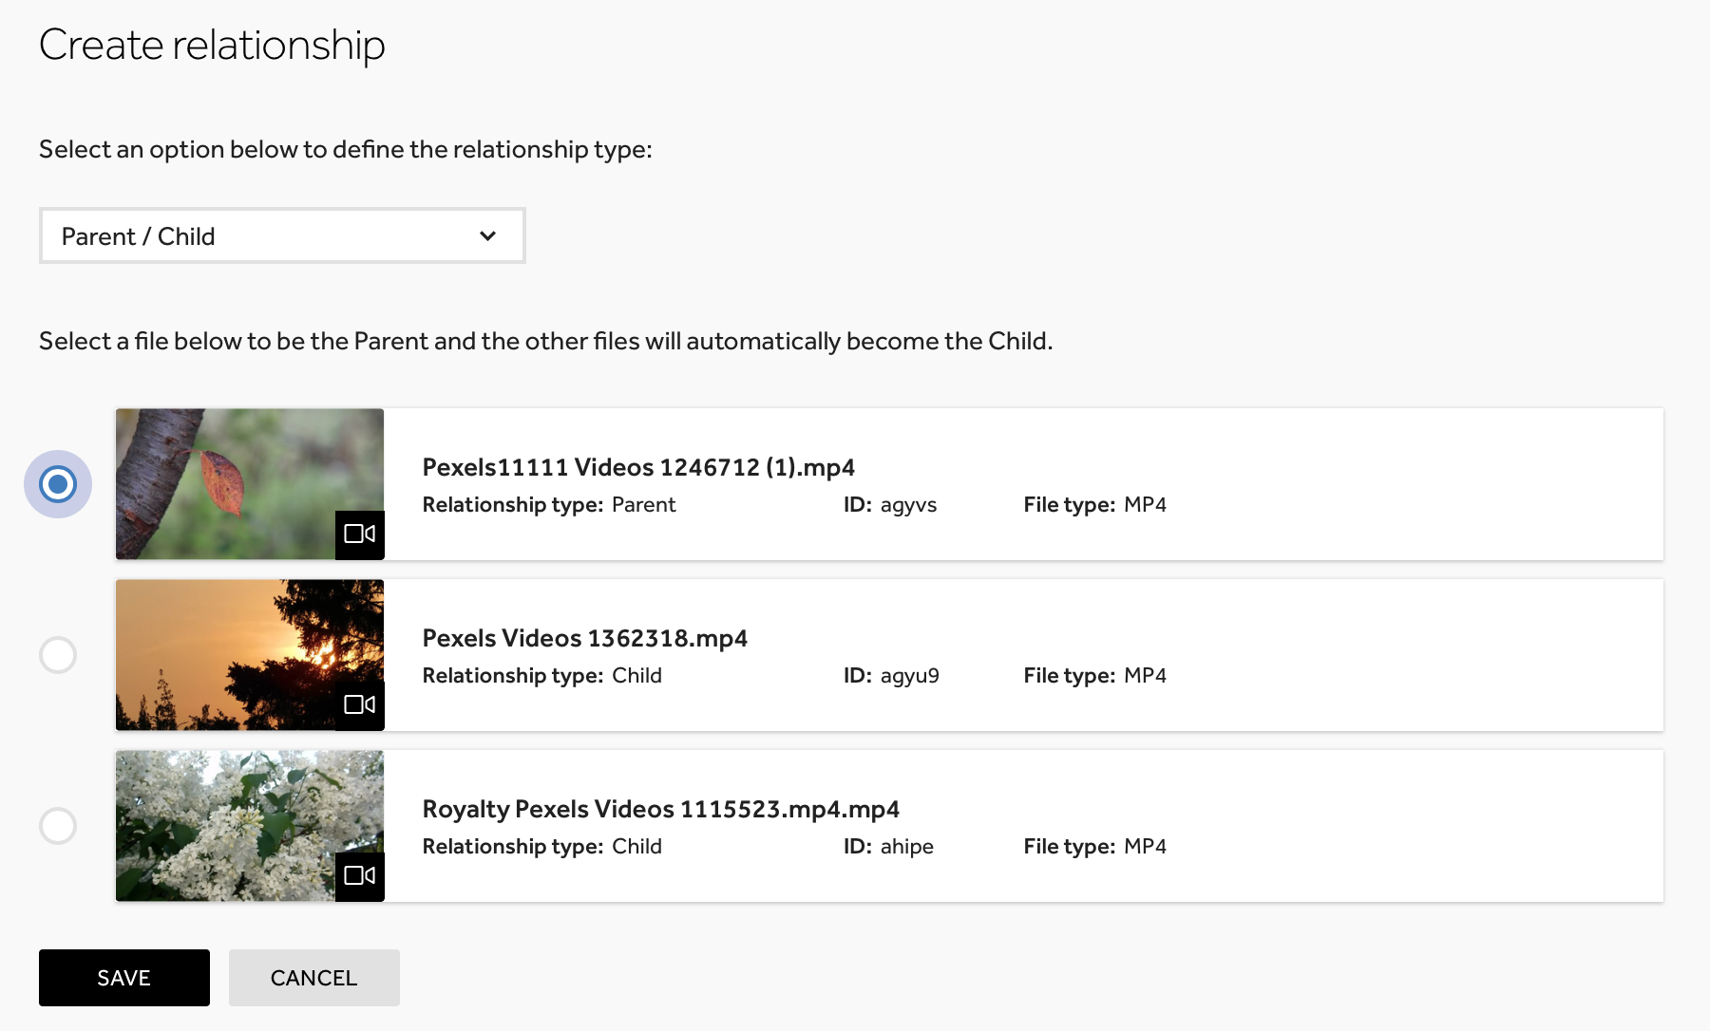Click the Relationship type Parent label

[548, 505]
